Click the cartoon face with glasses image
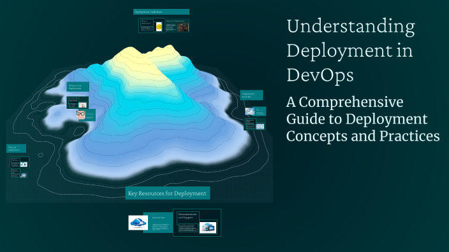The width and height of the screenshot is (449, 252). (x=80, y=115)
